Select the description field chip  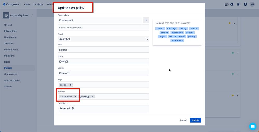point(177,33)
